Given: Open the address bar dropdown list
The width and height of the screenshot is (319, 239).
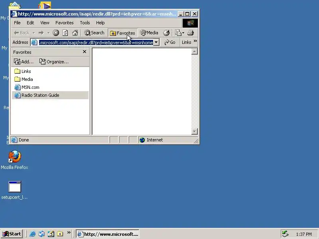Looking at the screenshot, I should [156, 42].
